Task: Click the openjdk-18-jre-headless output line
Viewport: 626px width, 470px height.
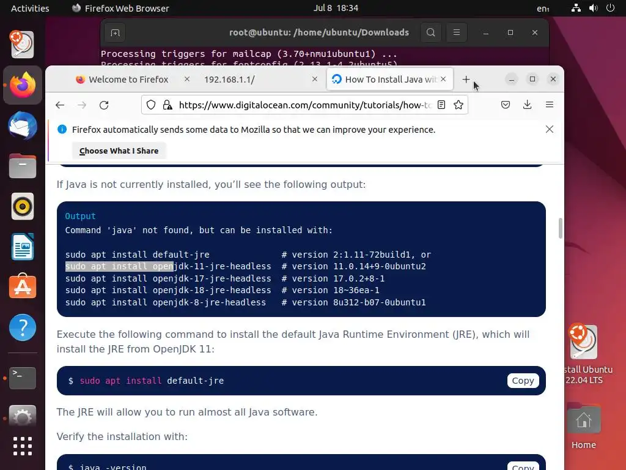Action: (222, 290)
